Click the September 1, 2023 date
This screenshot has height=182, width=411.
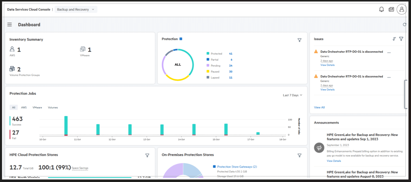tap(338, 145)
